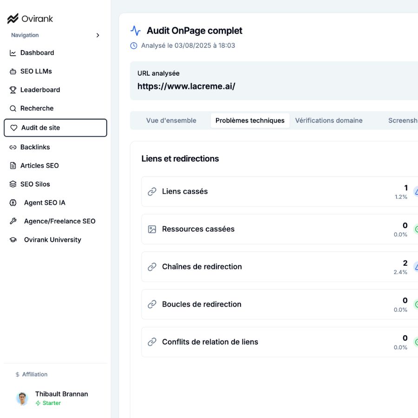Click the Liens cassés row link icon

pyautogui.click(x=152, y=191)
